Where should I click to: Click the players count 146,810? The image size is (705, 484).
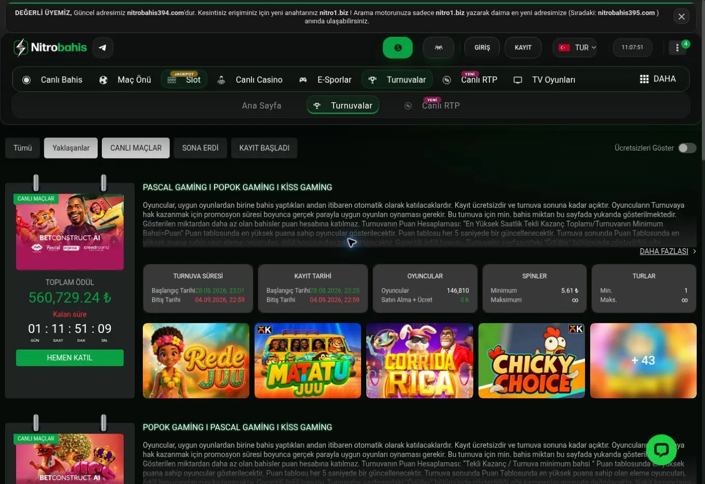pos(458,291)
